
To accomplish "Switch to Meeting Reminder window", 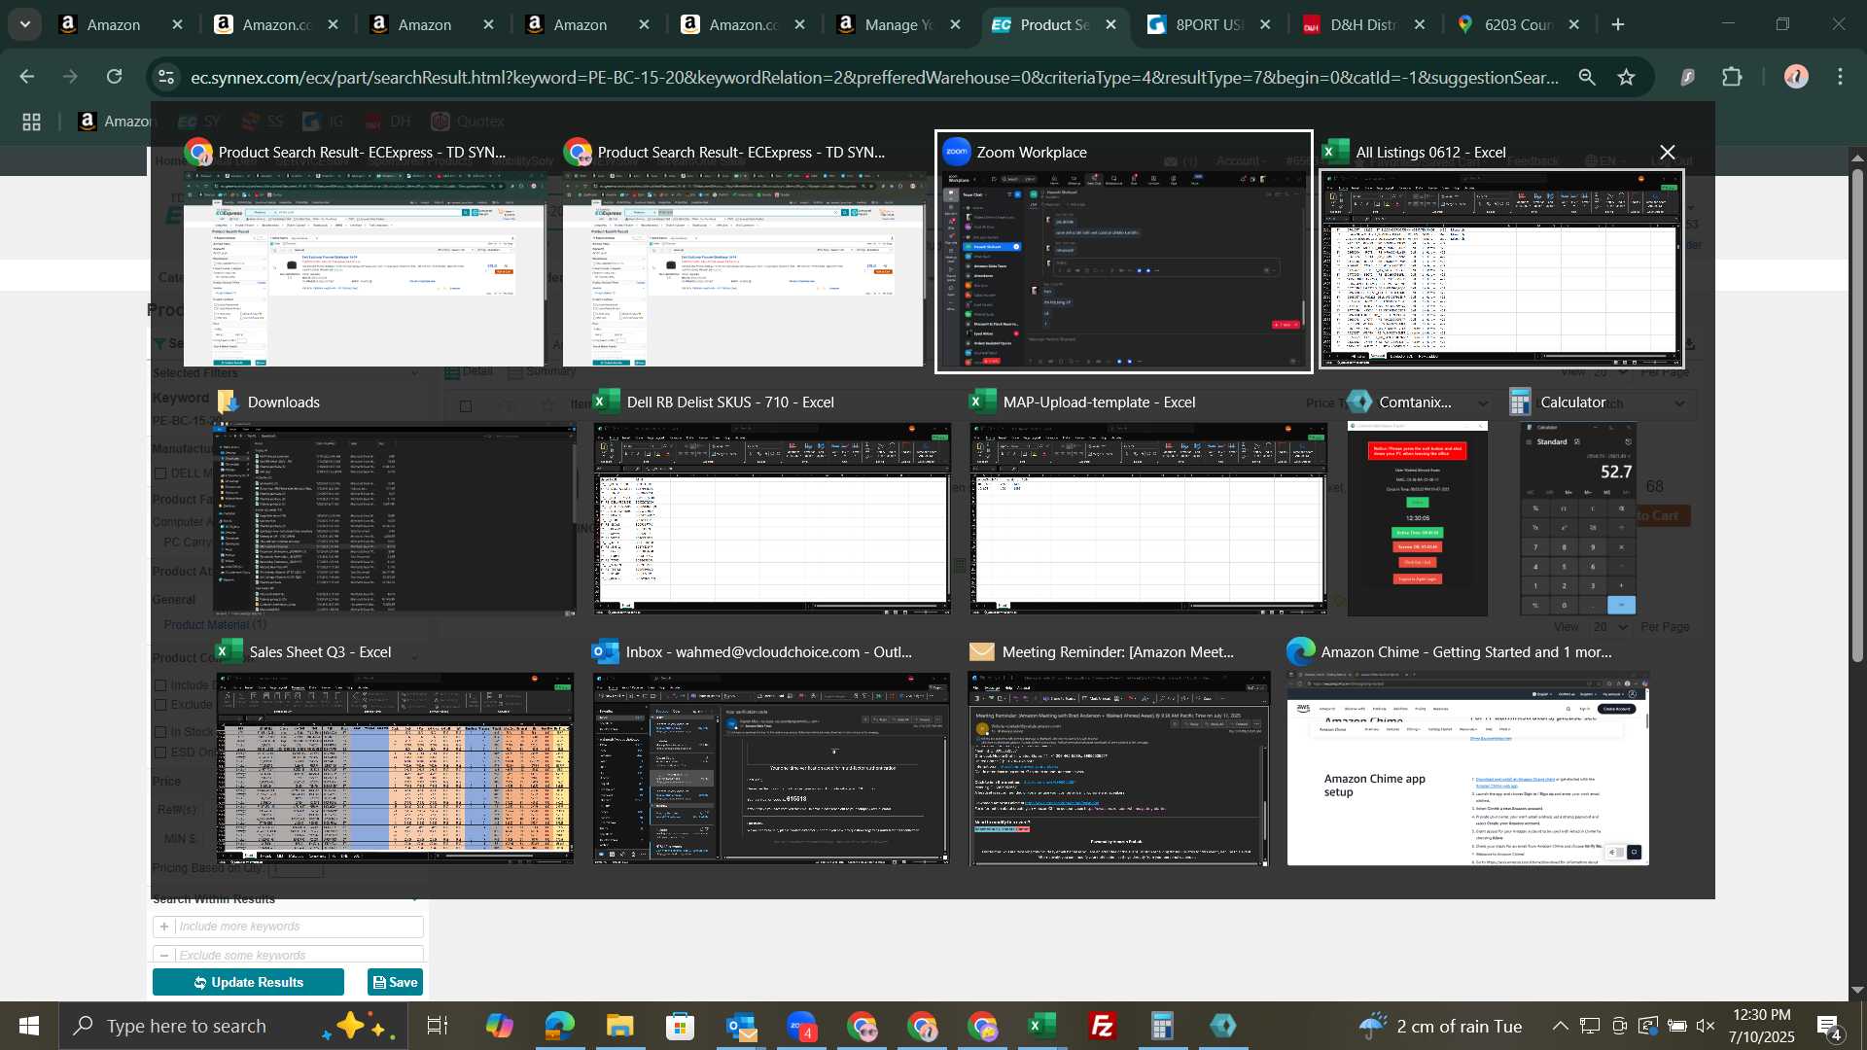I will point(1119,752).
